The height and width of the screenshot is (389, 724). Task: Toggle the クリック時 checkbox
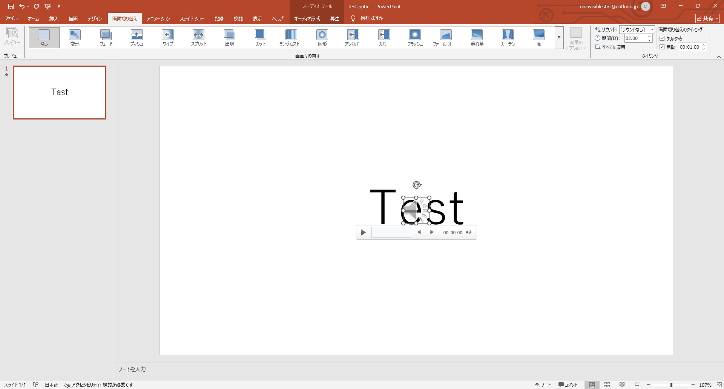(662, 38)
